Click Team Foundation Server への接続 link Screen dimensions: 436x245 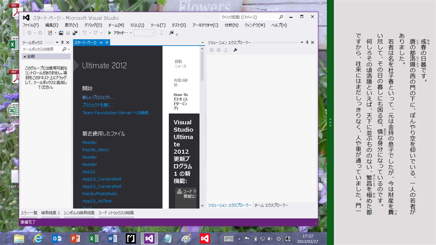point(117,113)
